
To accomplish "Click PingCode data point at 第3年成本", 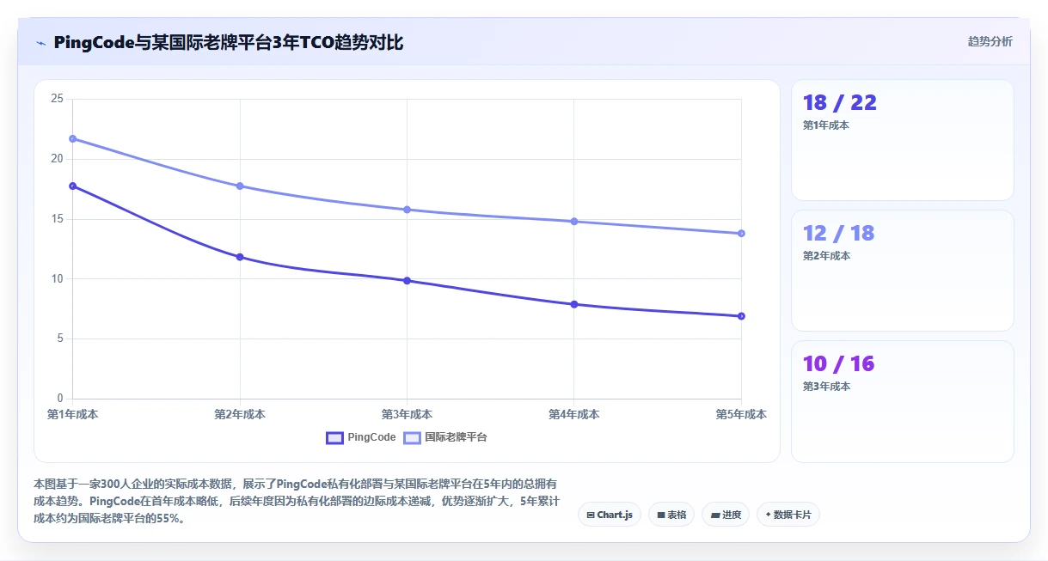I will (x=407, y=280).
